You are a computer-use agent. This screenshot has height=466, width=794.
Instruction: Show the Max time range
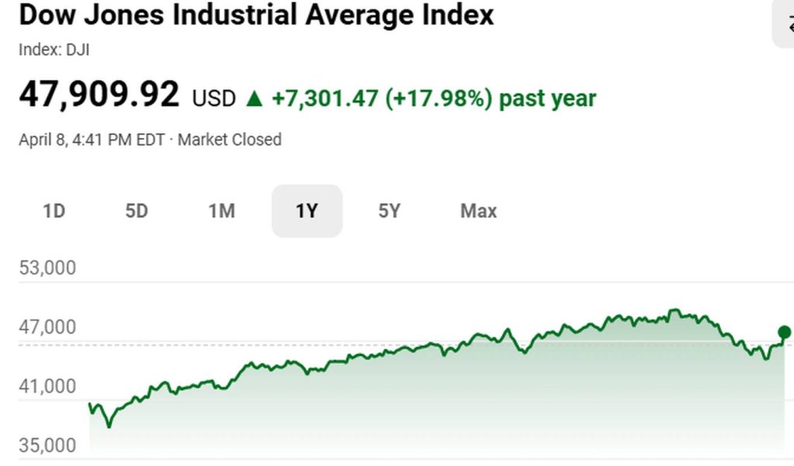point(478,211)
